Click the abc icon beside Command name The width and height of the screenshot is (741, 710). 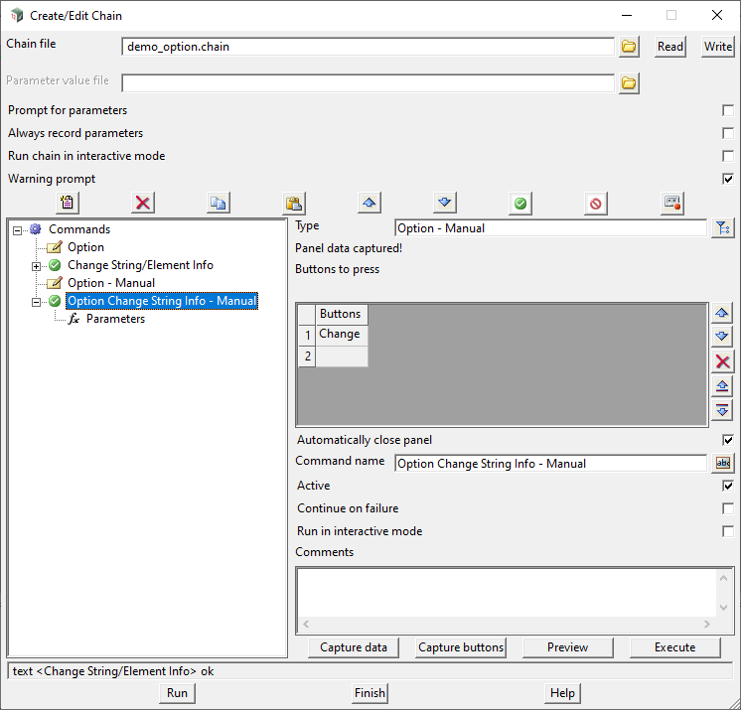tap(723, 464)
